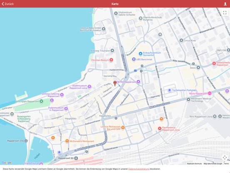
Task: Select the RAV Rapperswil-Jona marker
Action: coord(215,117)
